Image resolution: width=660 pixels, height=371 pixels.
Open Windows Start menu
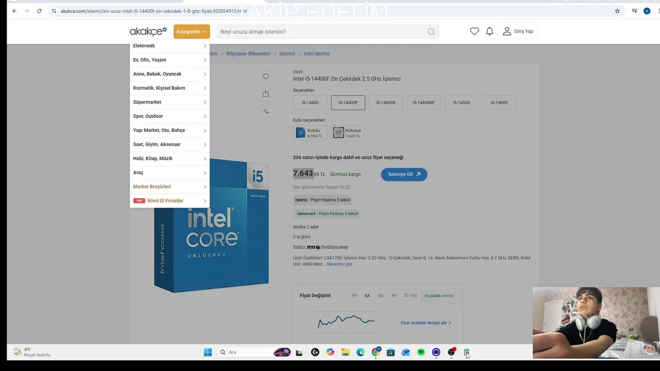point(208,352)
